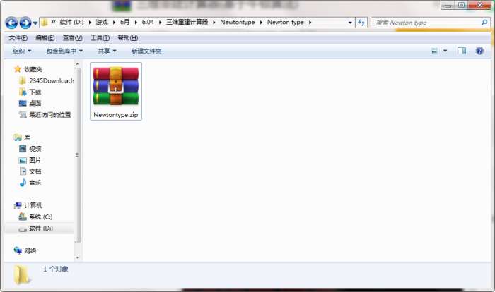The image size is (495, 292).
Task: Expand the arrow after Newton type in breadcrumb
Action: (310, 23)
